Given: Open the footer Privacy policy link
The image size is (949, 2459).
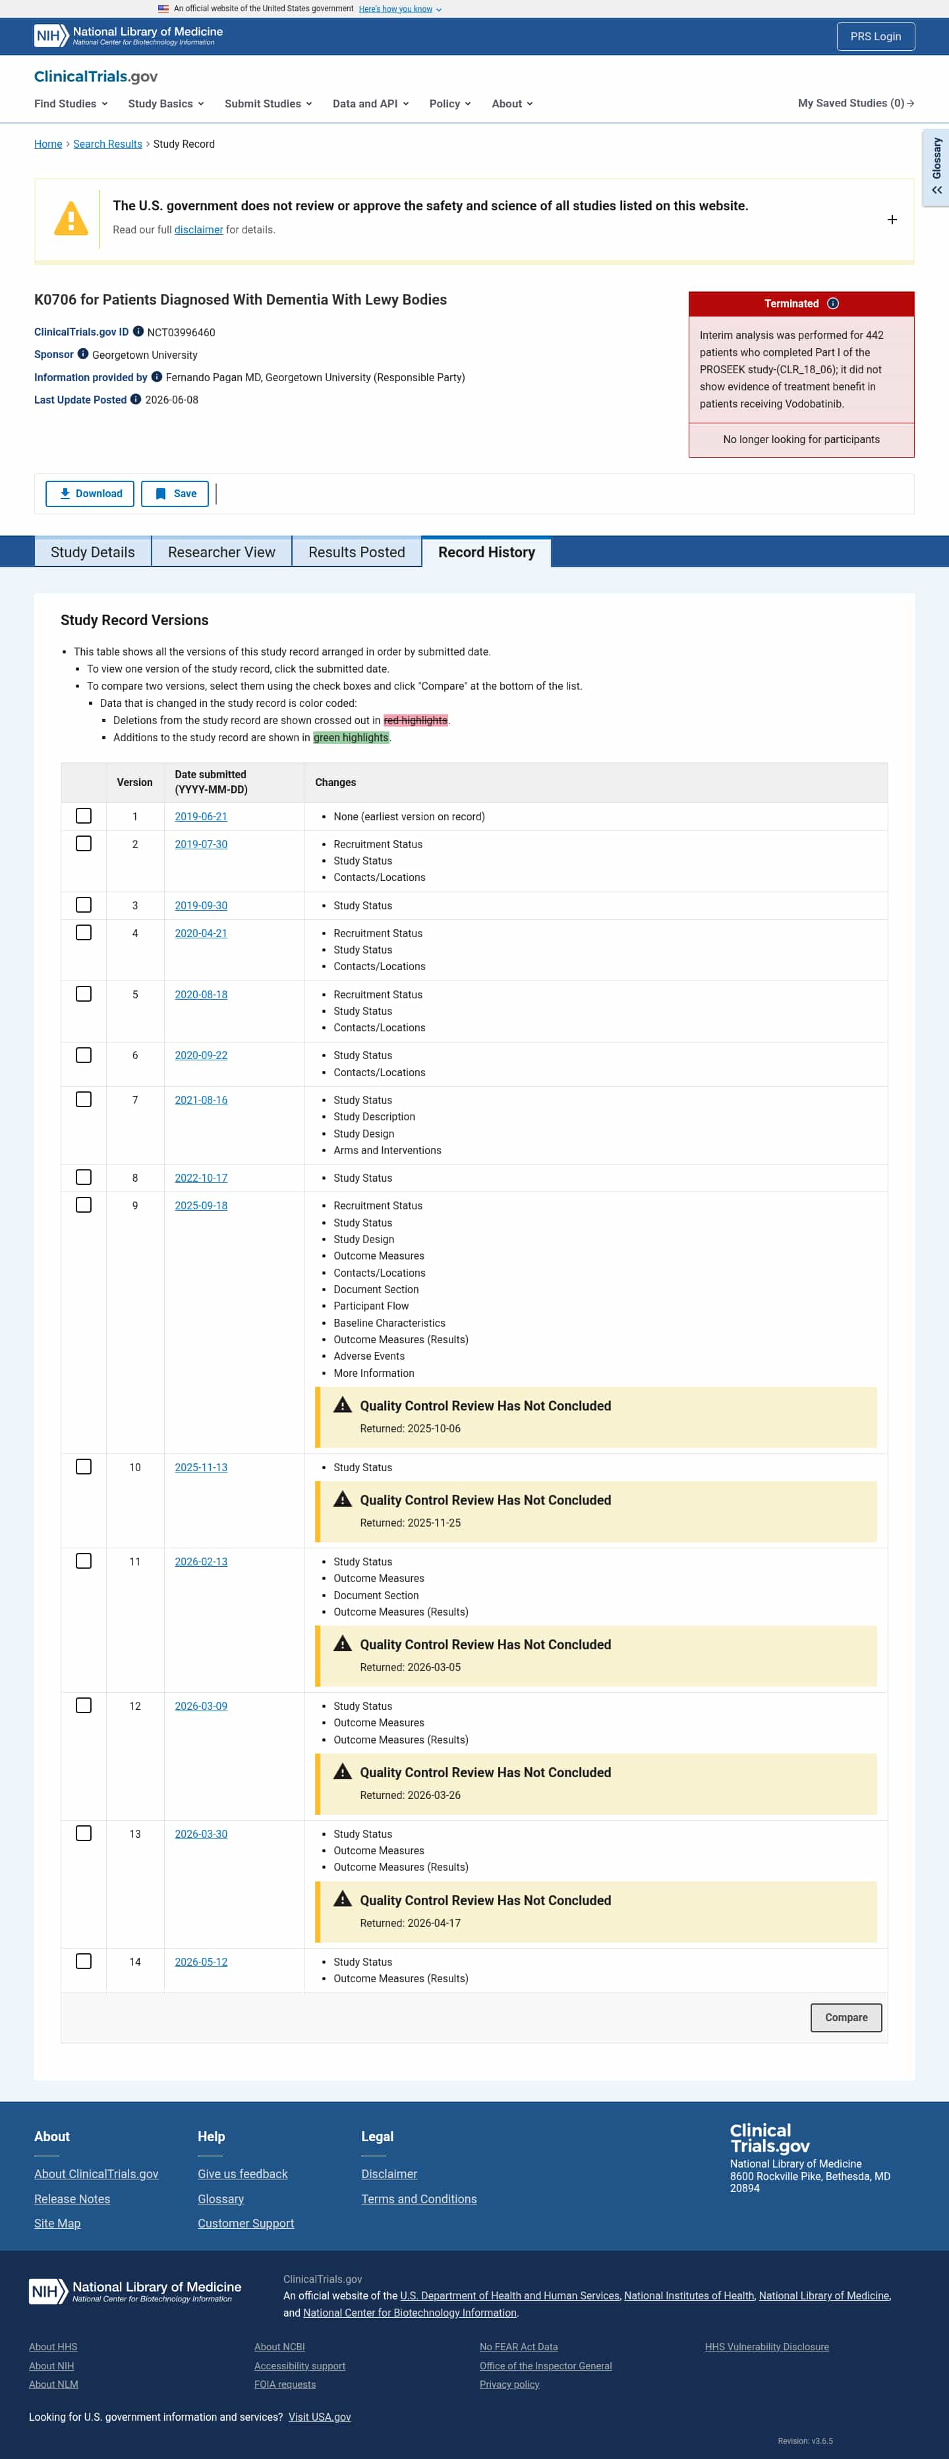Looking at the screenshot, I should click(x=509, y=2384).
